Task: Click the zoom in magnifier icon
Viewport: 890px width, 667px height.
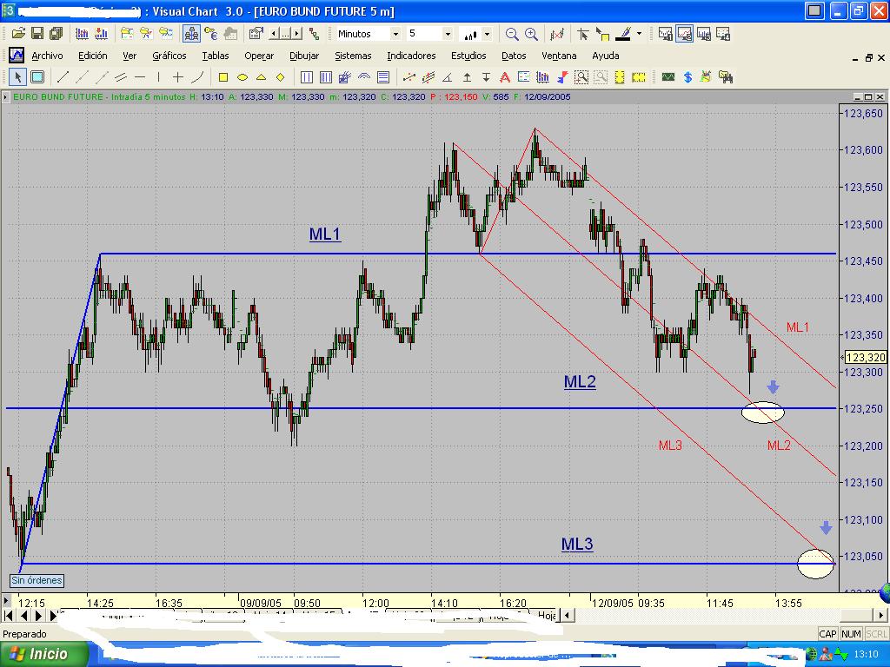Action: tap(531, 34)
